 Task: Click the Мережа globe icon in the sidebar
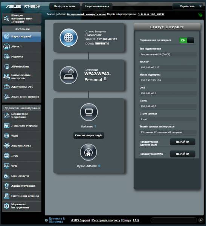click(7, 56)
